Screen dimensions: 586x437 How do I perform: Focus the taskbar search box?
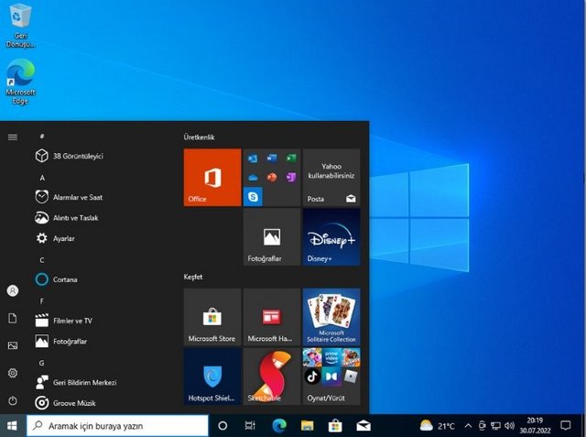coord(117,425)
